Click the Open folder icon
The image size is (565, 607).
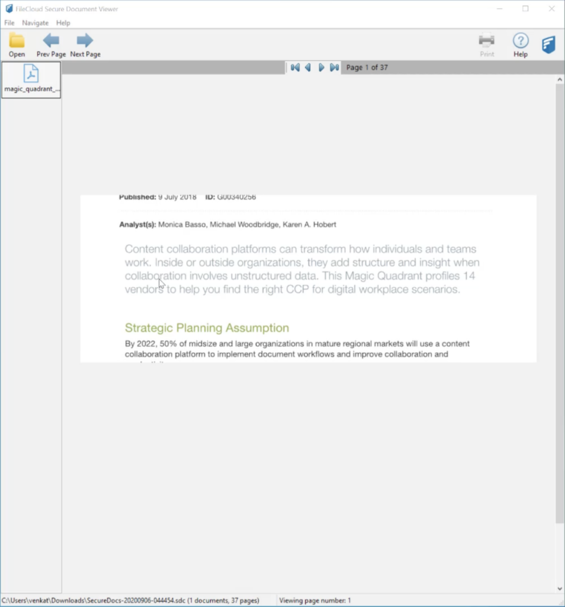17,41
